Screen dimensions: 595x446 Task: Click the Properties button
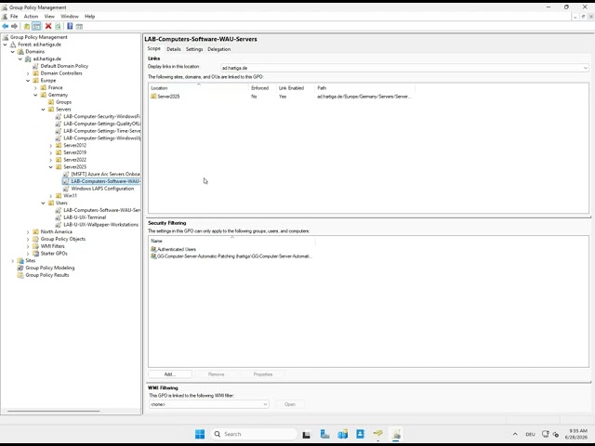[x=263, y=374]
